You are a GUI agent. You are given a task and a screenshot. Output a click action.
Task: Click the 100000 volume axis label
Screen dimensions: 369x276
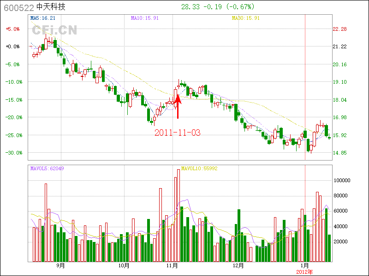344,181
